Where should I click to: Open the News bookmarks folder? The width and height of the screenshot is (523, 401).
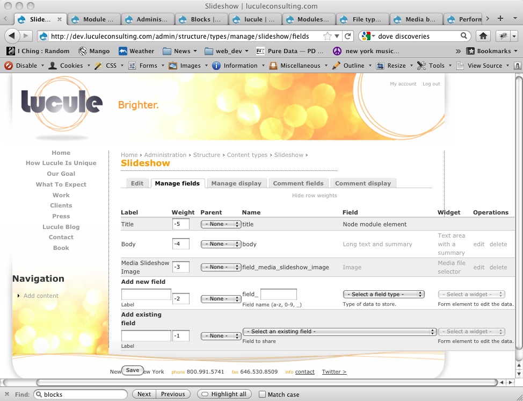coord(179,51)
